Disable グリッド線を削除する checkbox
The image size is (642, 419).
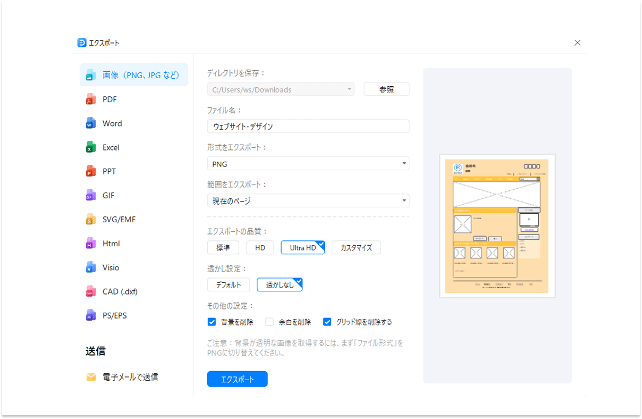[x=327, y=322]
